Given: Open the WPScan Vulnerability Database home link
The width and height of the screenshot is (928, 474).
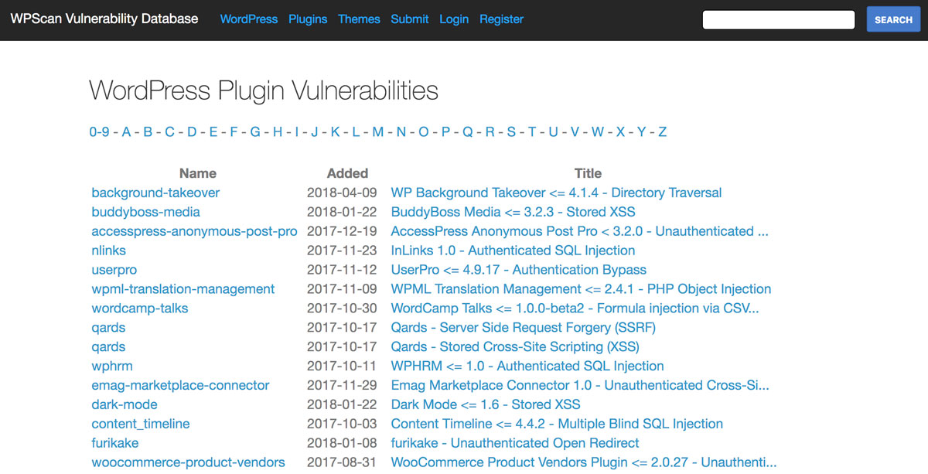Looking at the screenshot, I should tap(104, 19).
